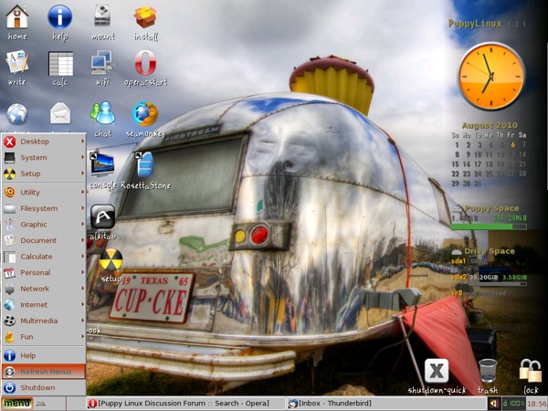The image size is (548, 411).
Task: Open the globe browse icon
Action: 17,114
